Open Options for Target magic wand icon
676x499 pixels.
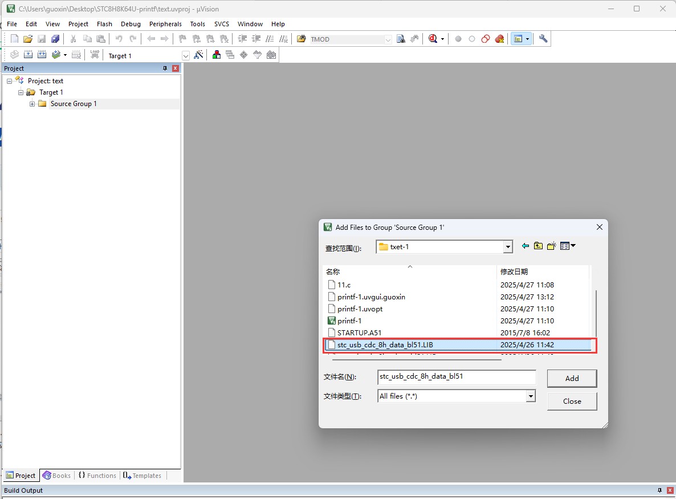point(199,55)
